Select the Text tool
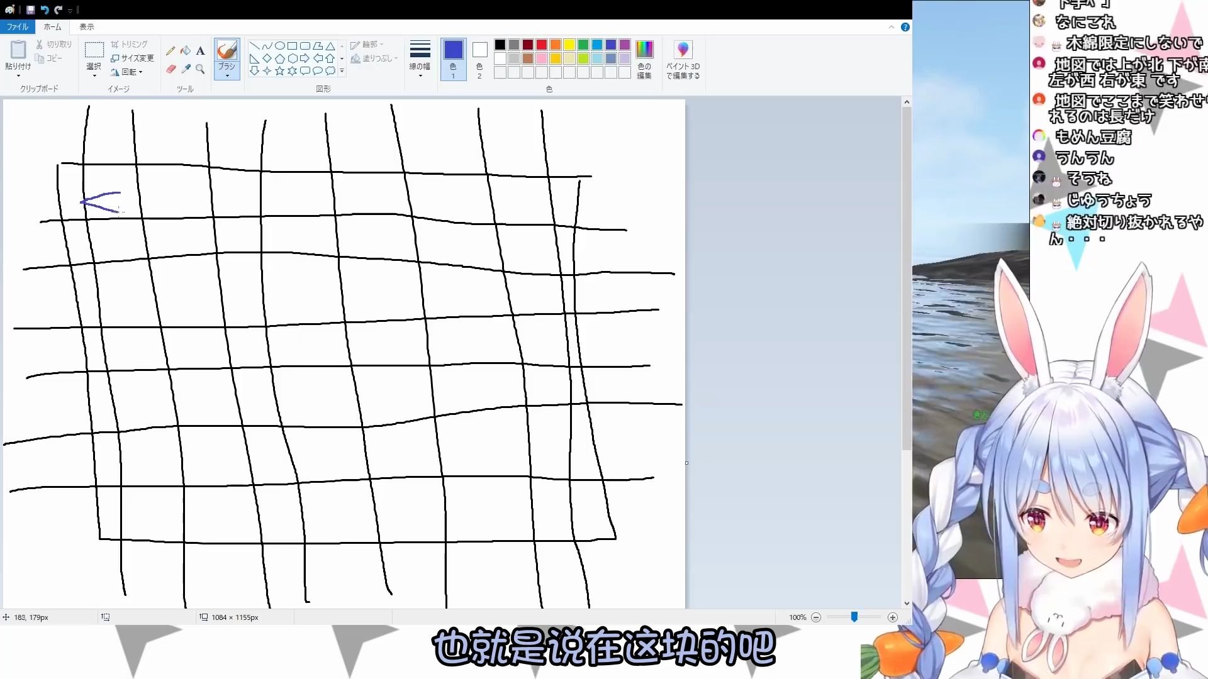This screenshot has width=1208, height=679. (200, 51)
